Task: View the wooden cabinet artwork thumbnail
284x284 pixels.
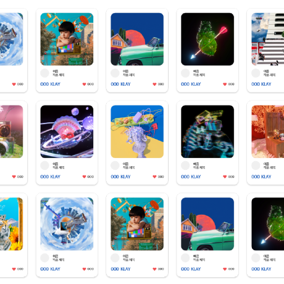Action: pyautogui.click(x=268, y=132)
